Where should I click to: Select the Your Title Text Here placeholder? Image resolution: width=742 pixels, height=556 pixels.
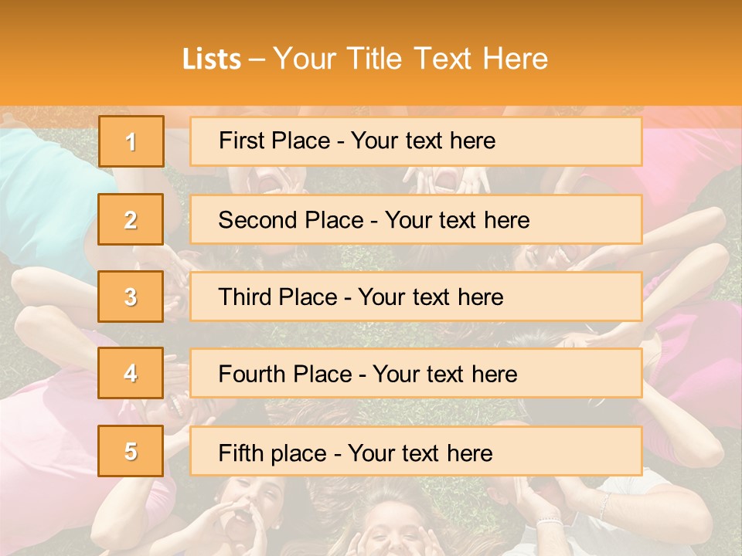(410, 59)
